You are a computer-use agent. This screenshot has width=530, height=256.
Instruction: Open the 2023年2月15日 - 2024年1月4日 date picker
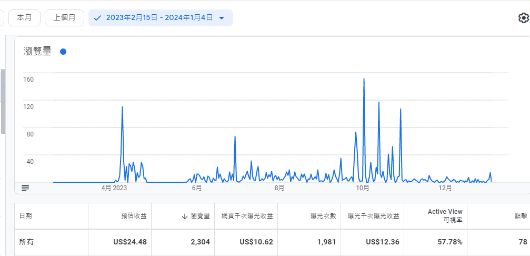159,18
